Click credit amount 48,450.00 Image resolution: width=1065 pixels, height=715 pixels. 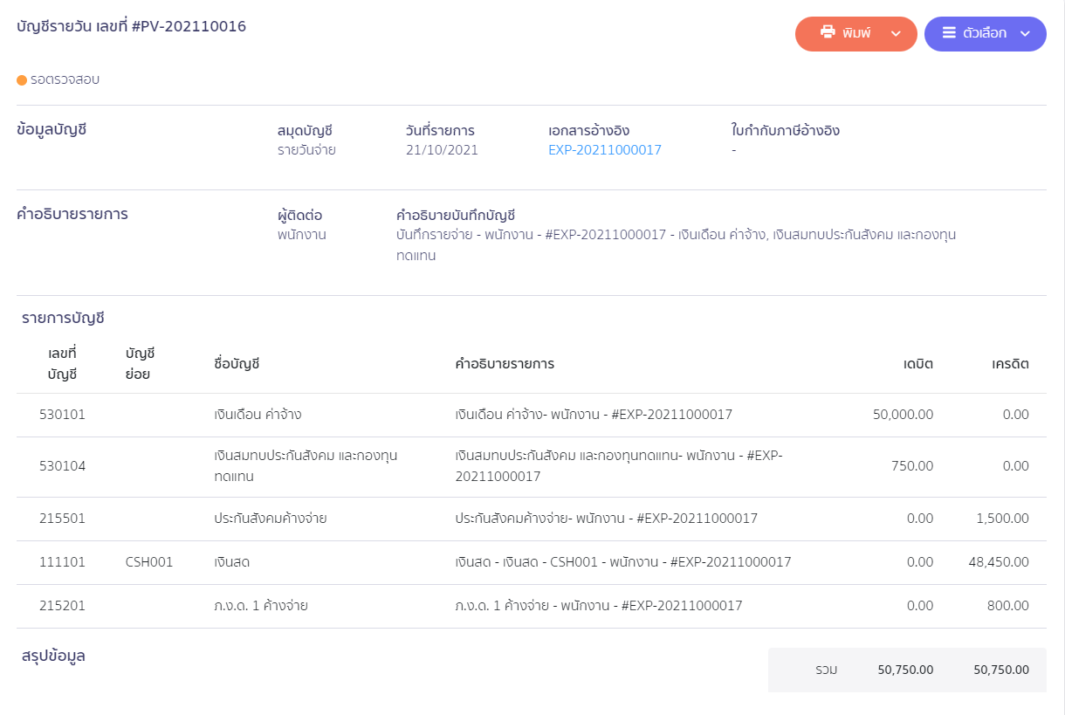[999, 562]
